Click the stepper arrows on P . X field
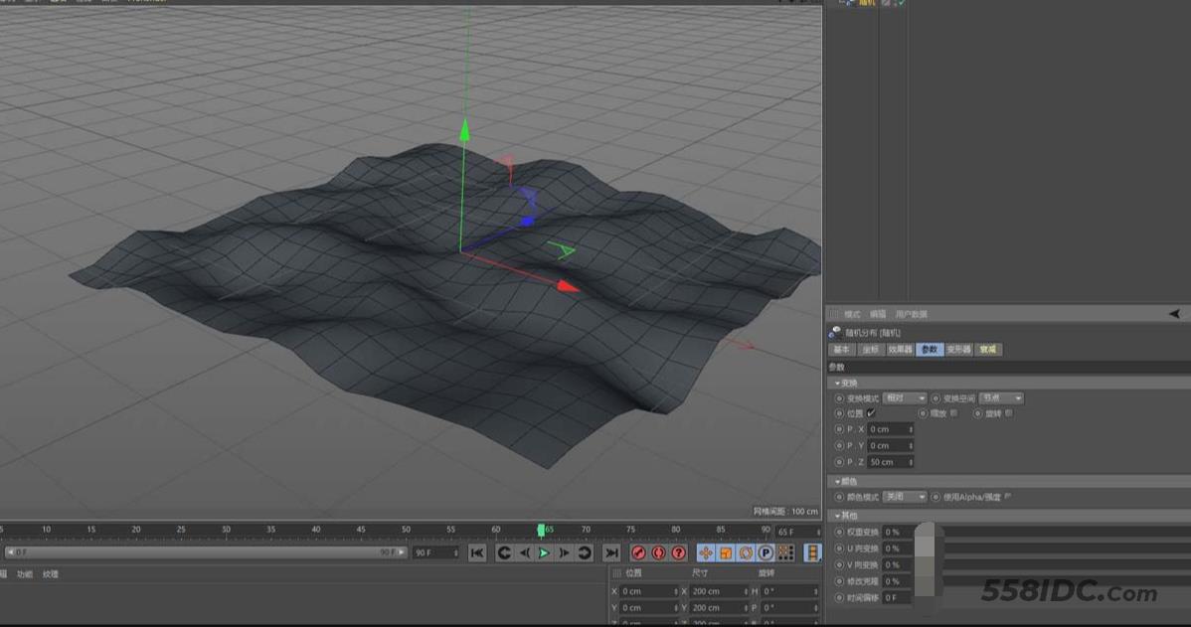The image size is (1191, 627). pos(911,429)
